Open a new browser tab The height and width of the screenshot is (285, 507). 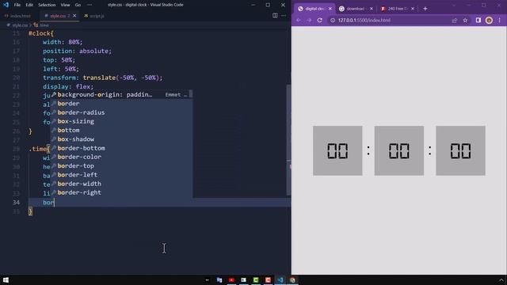click(x=425, y=9)
